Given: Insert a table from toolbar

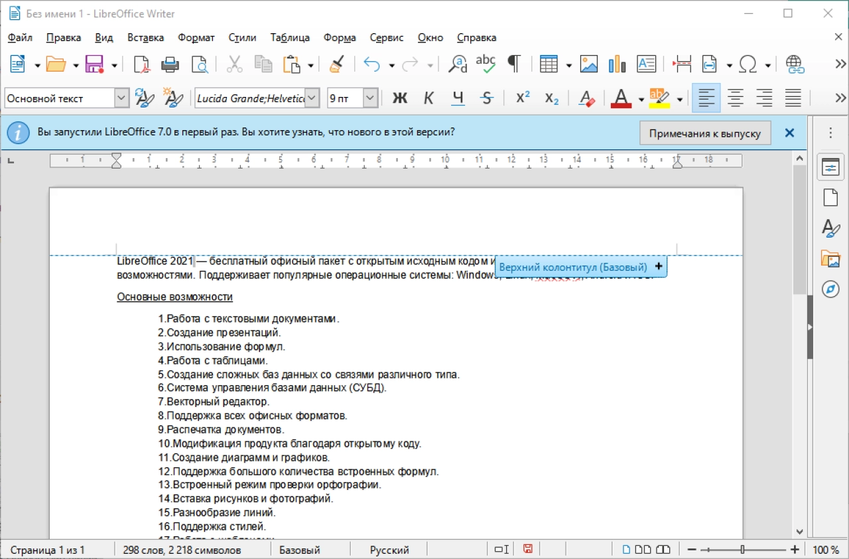Looking at the screenshot, I should click(x=549, y=64).
